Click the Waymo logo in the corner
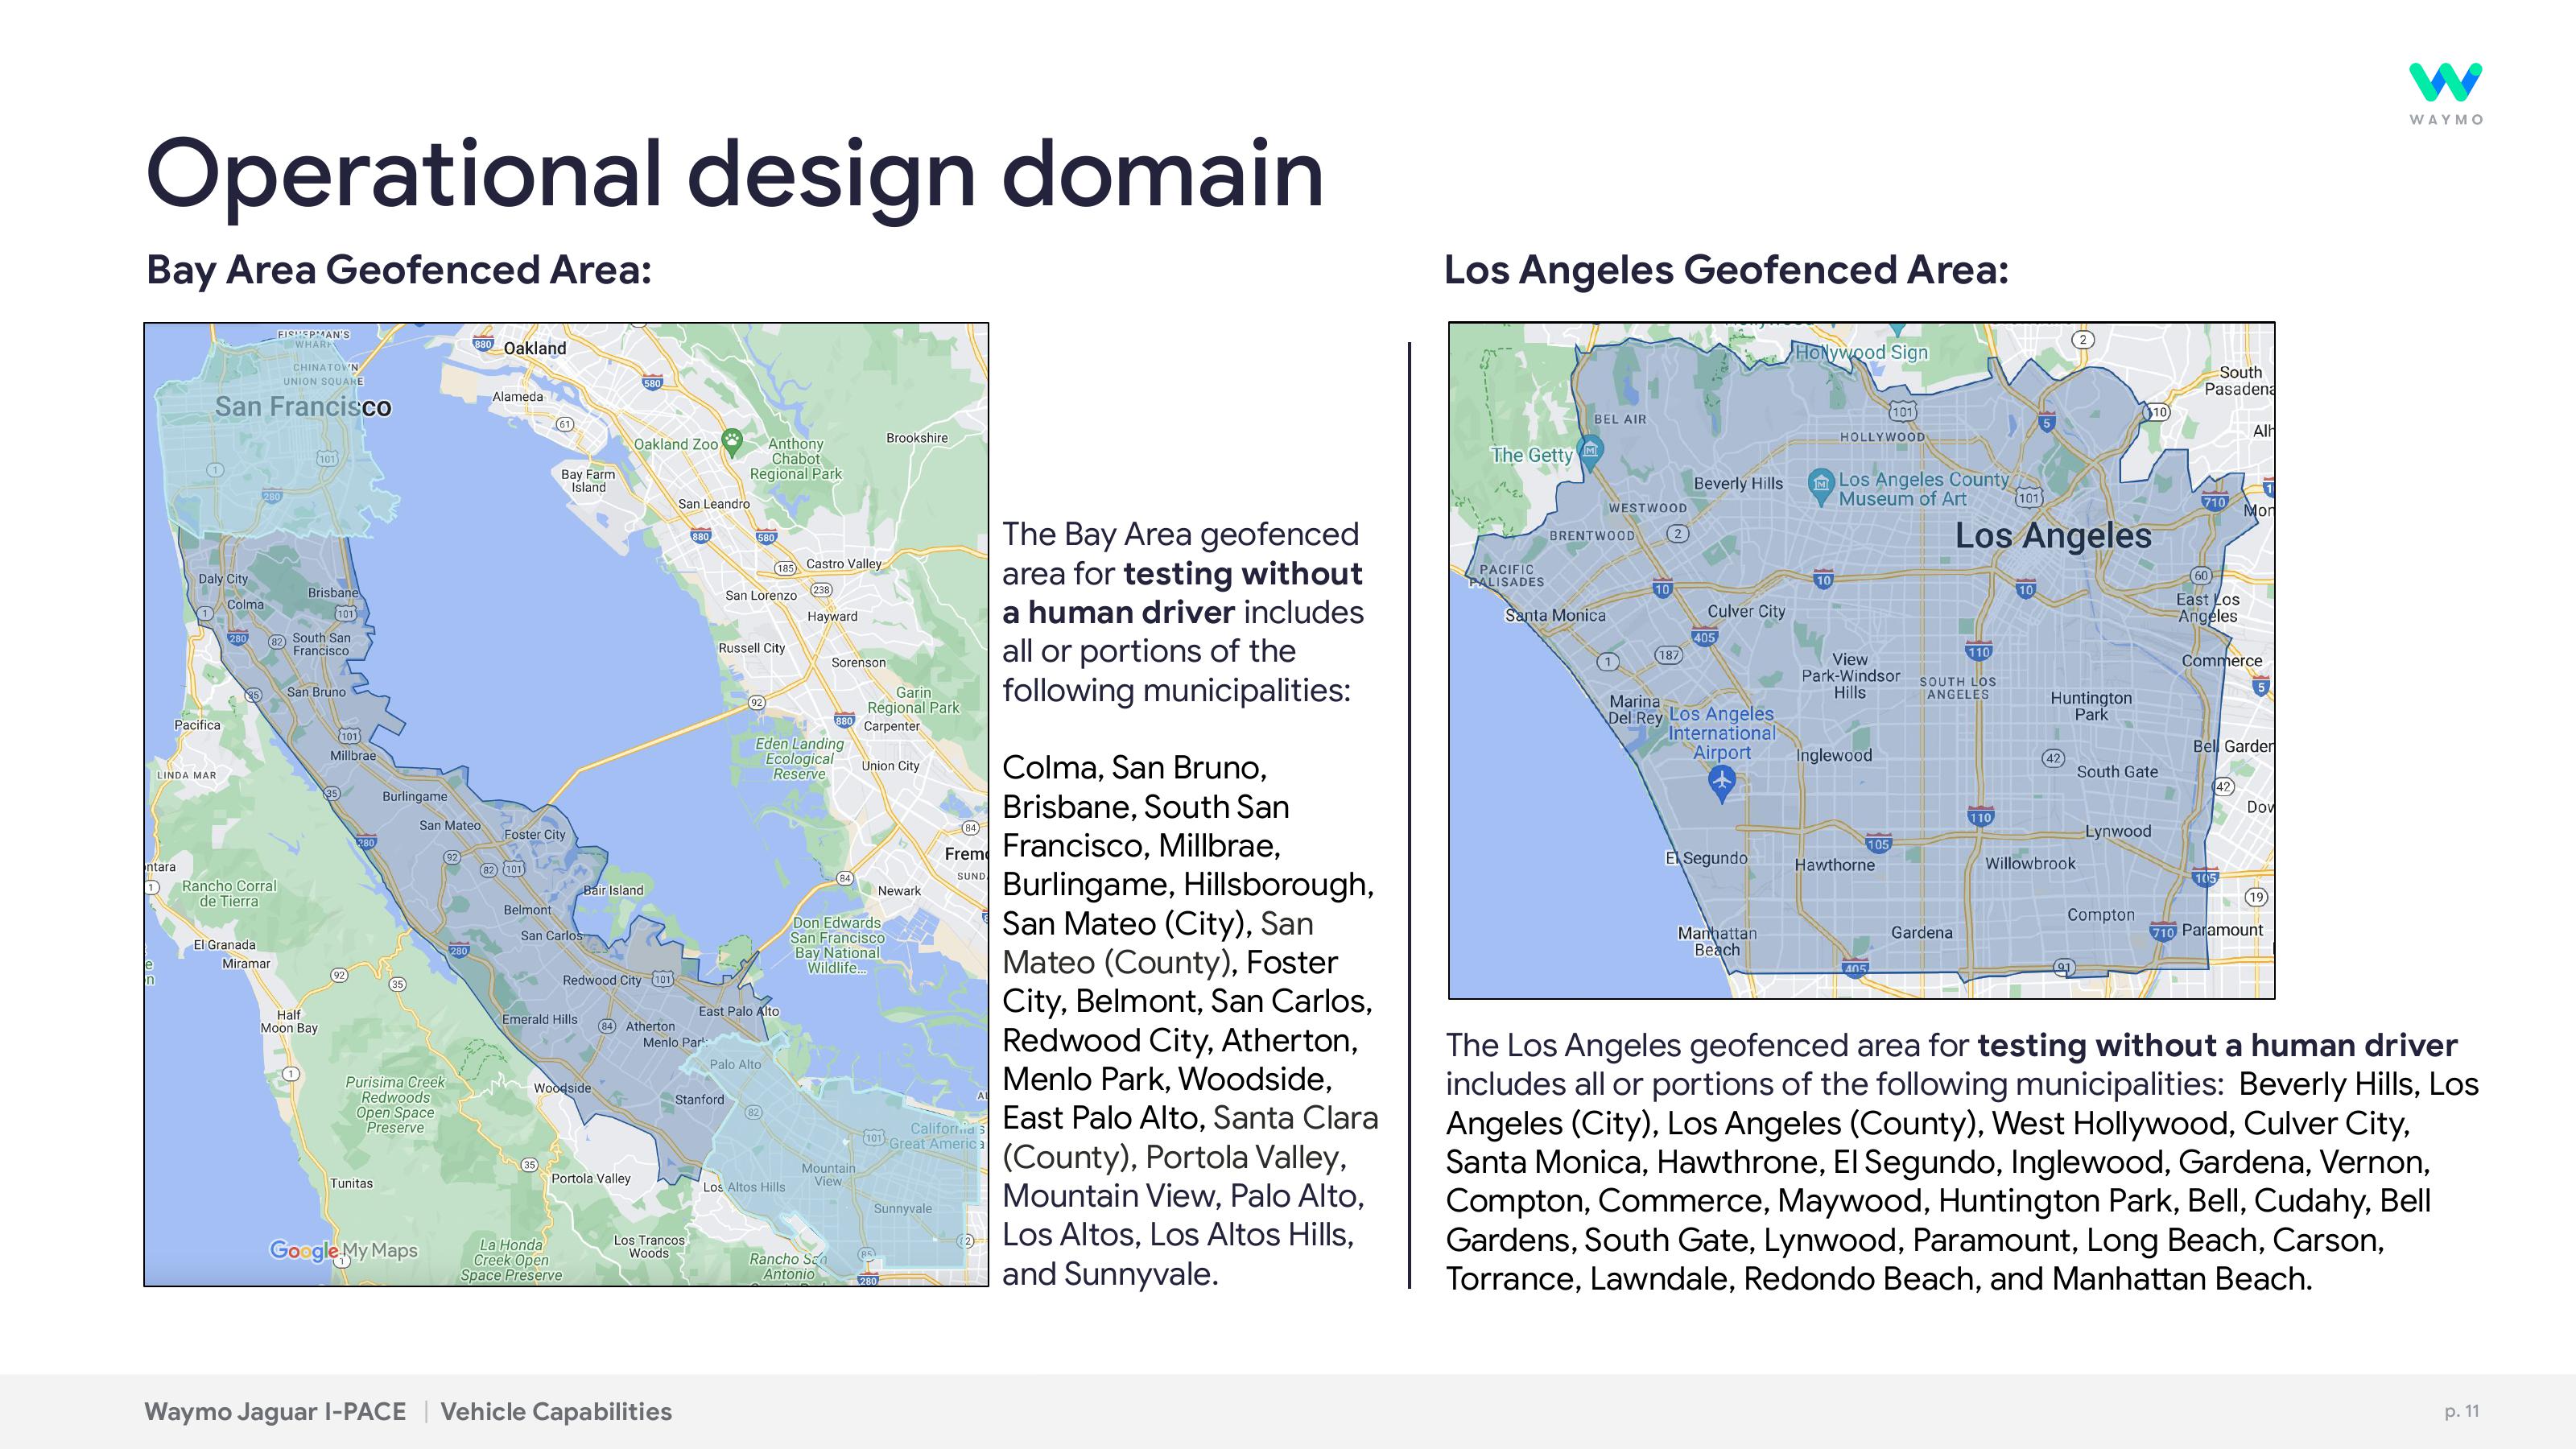 tap(2445, 94)
